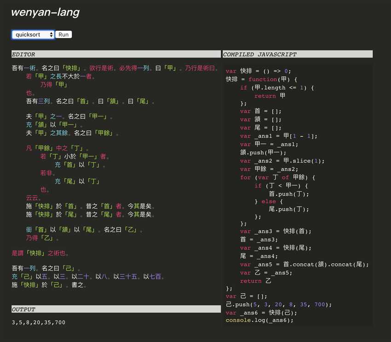Click the JavaScript line var _ans3 = 快排(首)
Screen dimensions: 391x342
[276, 231]
